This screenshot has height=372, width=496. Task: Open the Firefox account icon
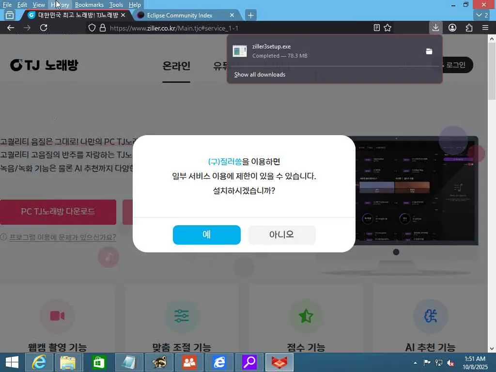(x=452, y=28)
